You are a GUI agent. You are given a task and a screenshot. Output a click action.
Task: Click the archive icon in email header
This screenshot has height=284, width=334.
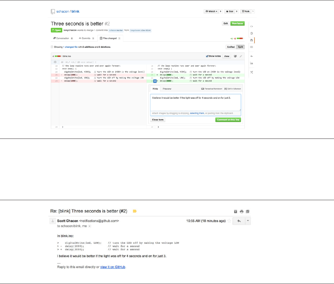(x=235, y=211)
